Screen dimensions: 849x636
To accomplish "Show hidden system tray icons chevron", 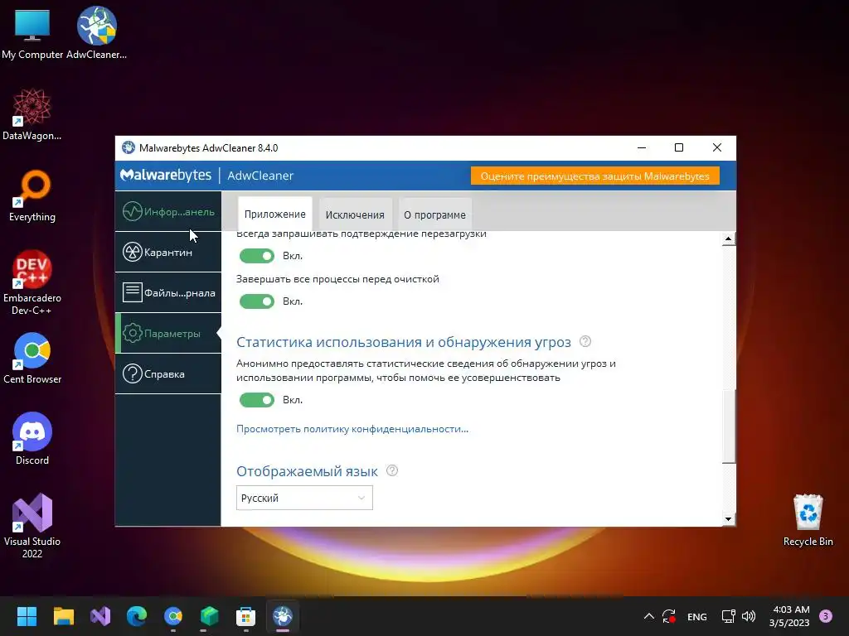I will pyautogui.click(x=648, y=616).
